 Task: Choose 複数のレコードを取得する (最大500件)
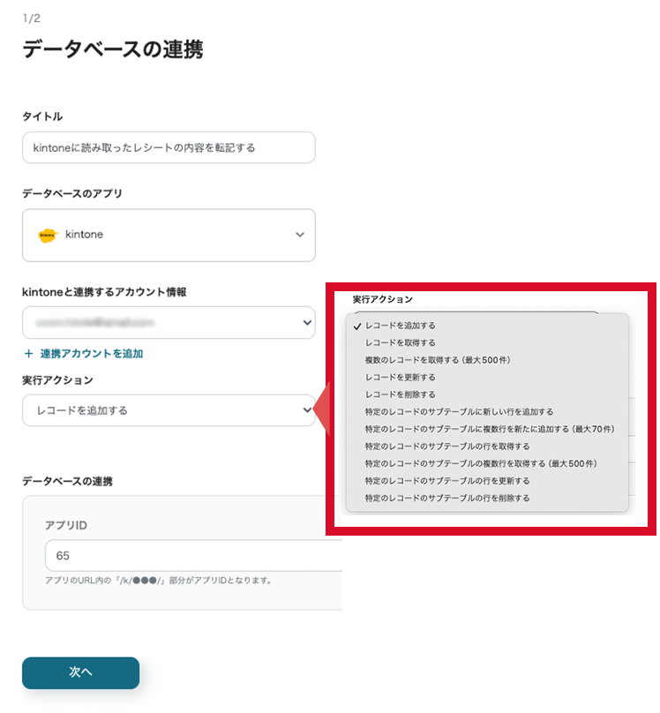pyautogui.click(x=438, y=360)
